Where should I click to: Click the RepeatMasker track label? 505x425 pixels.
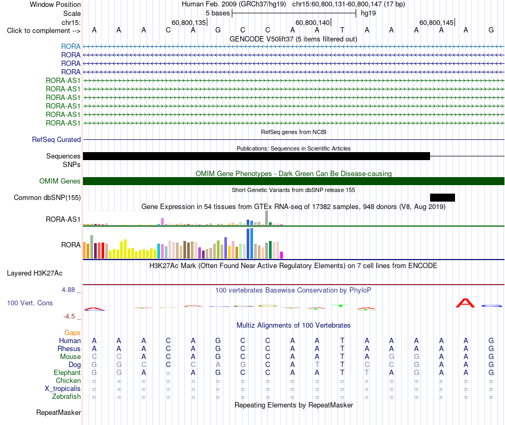click(x=58, y=412)
